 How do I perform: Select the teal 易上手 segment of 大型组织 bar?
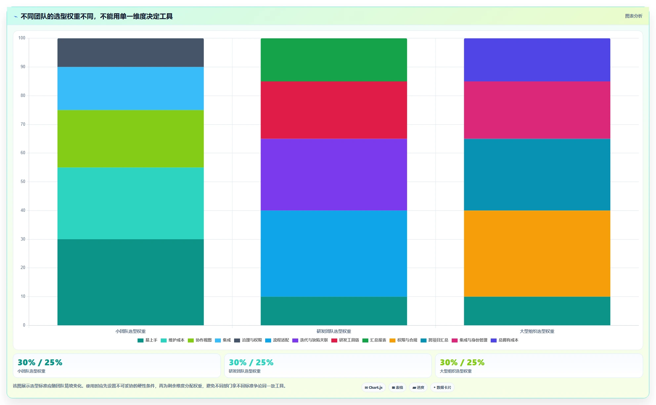coord(537,311)
